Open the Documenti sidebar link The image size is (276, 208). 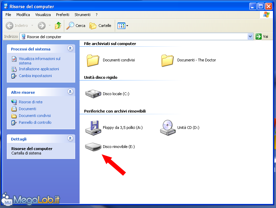pos(27,109)
